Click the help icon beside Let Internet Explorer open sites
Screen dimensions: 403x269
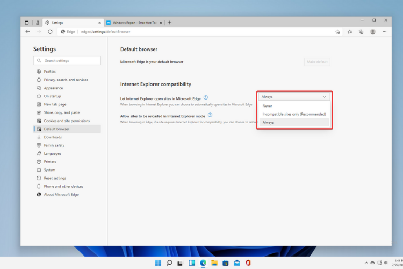point(206,97)
